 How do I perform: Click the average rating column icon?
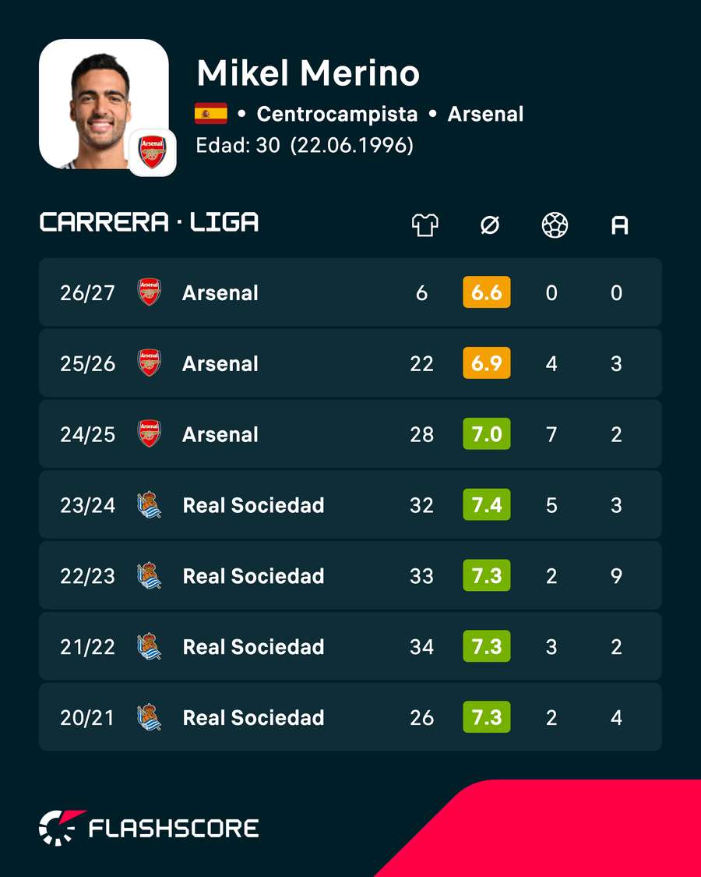click(x=490, y=225)
